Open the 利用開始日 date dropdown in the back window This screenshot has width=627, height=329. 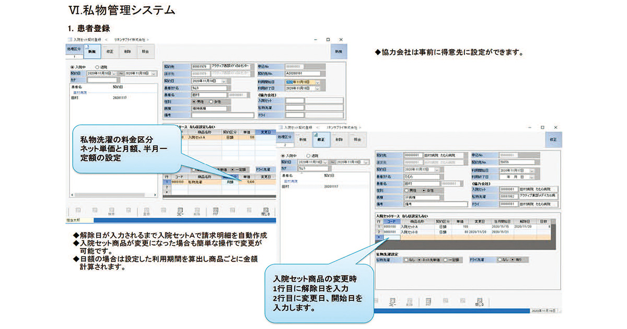point(318,82)
